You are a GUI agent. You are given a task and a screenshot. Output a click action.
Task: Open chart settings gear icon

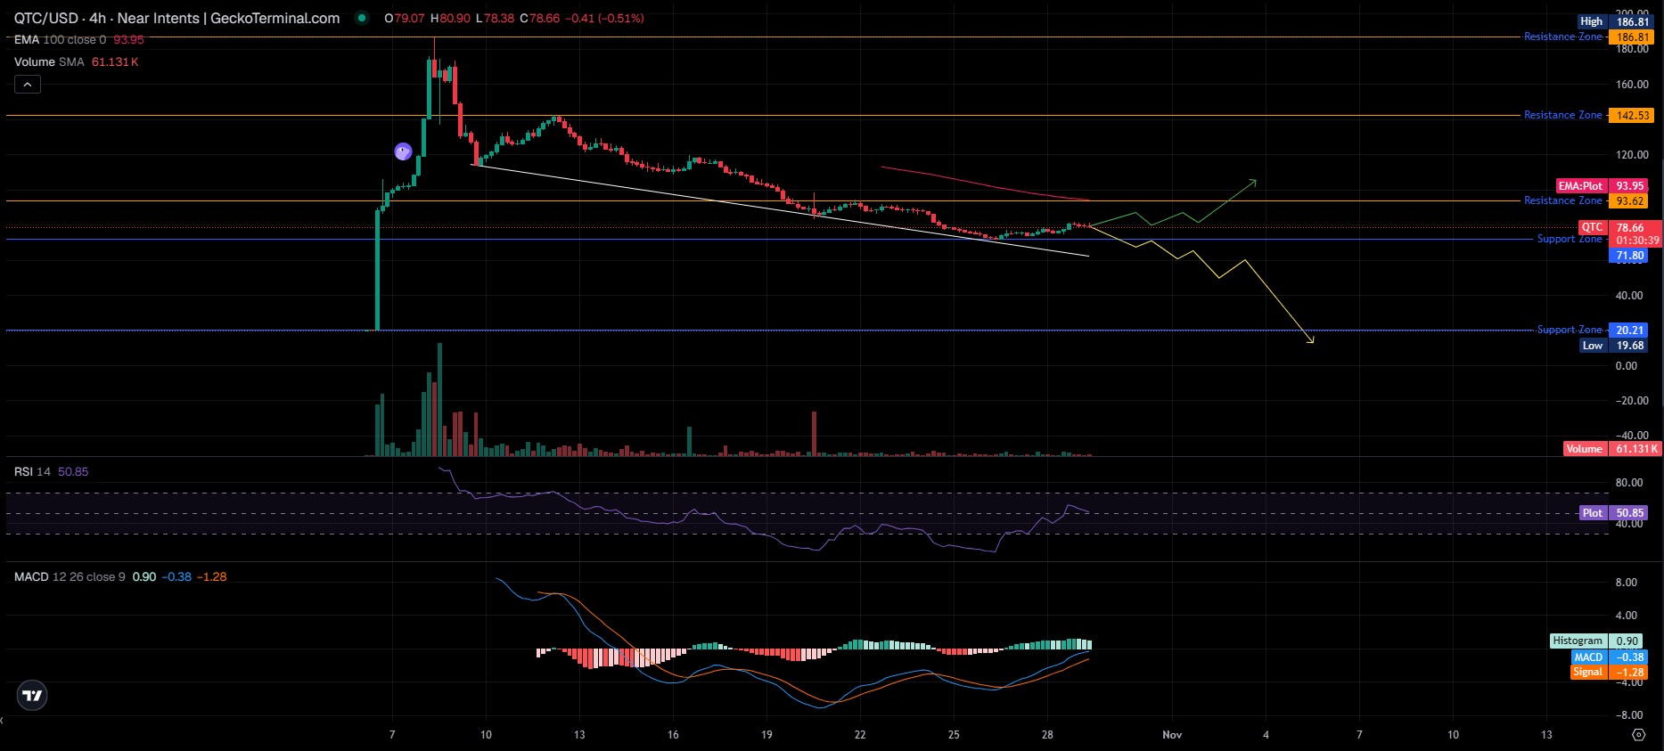(x=1638, y=735)
